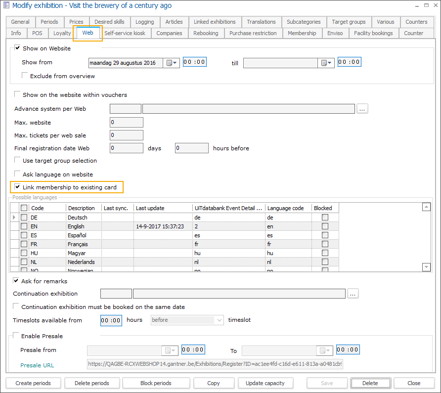The width and height of the screenshot is (441, 393).
Task: Open the Show from date calendar picker
Action: 172,63
